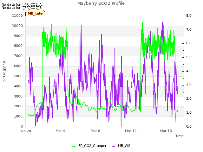
Task: Click the purple MB_WS legend swatch
Action: tap(113, 146)
